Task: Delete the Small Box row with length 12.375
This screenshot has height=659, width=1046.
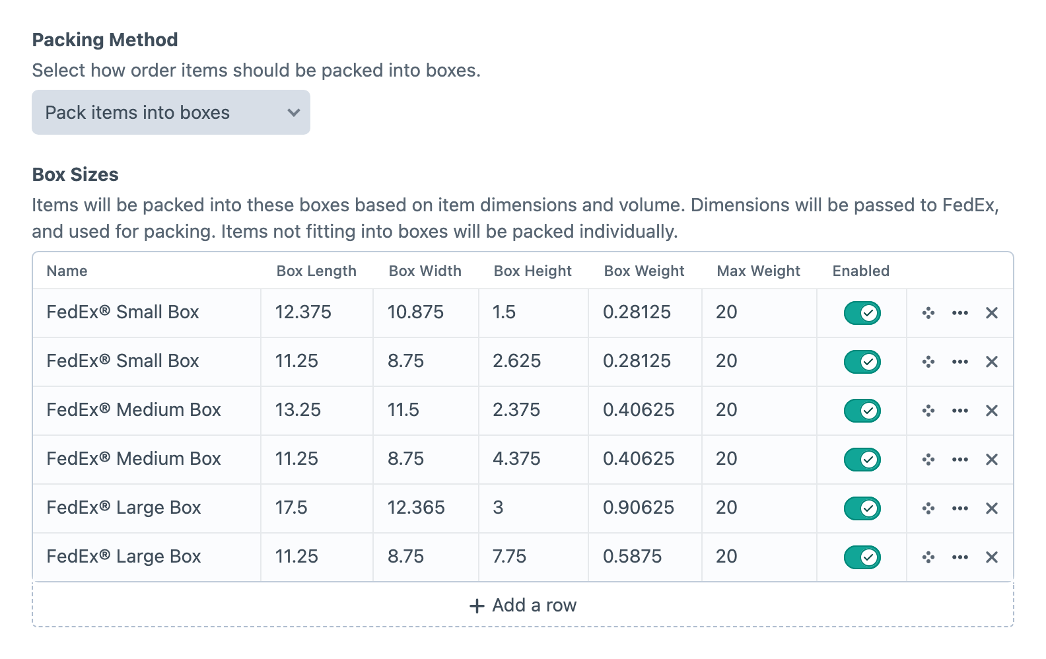Action: pyautogui.click(x=992, y=313)
